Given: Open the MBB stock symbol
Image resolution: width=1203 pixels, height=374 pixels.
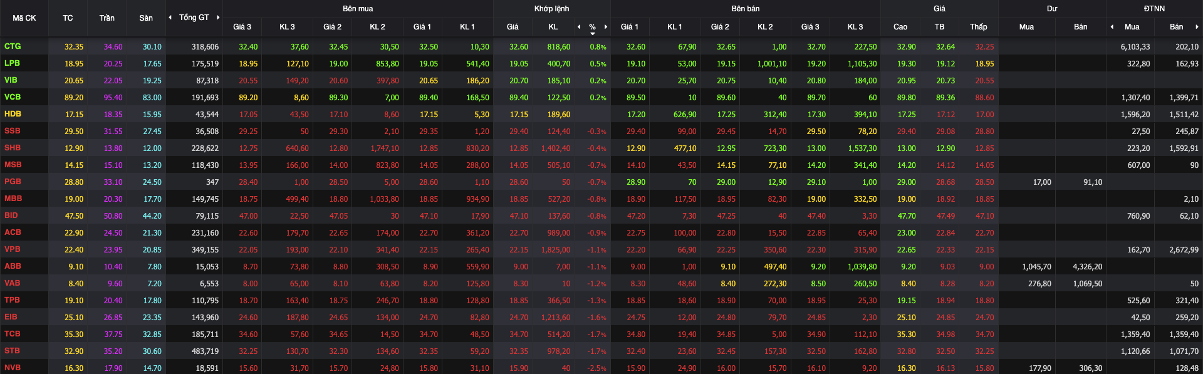Looking at the screenshot, I should pos(13,199).
